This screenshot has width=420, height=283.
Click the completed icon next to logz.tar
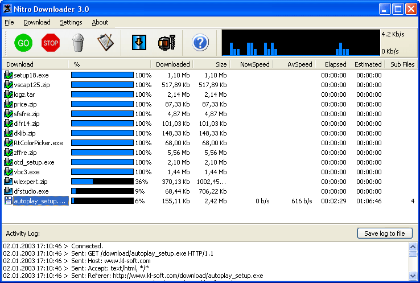[9, 95]
